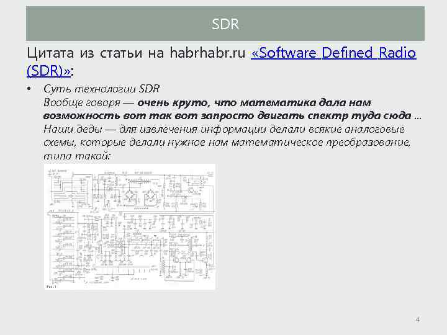Screen dimensions: 447x335
Task: Open the «Software Defined Radio (SDR)» hyperlink
Action: pyautogui.click(x=333, y=53)
